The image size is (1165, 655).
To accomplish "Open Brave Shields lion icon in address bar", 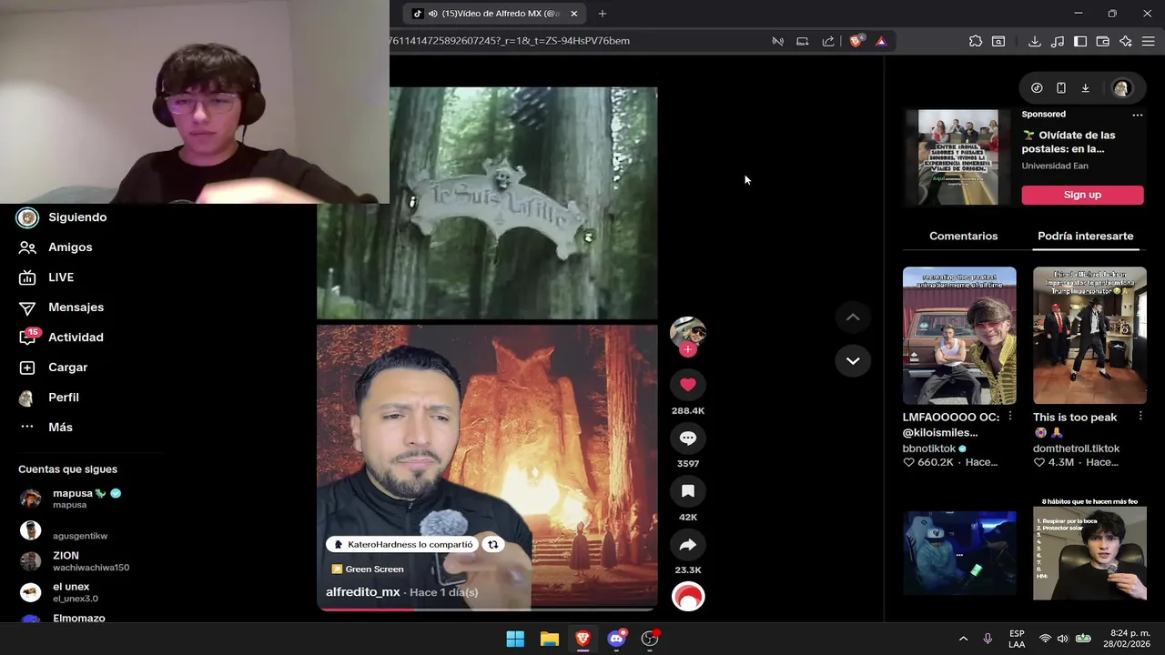I will coord(856,41).
